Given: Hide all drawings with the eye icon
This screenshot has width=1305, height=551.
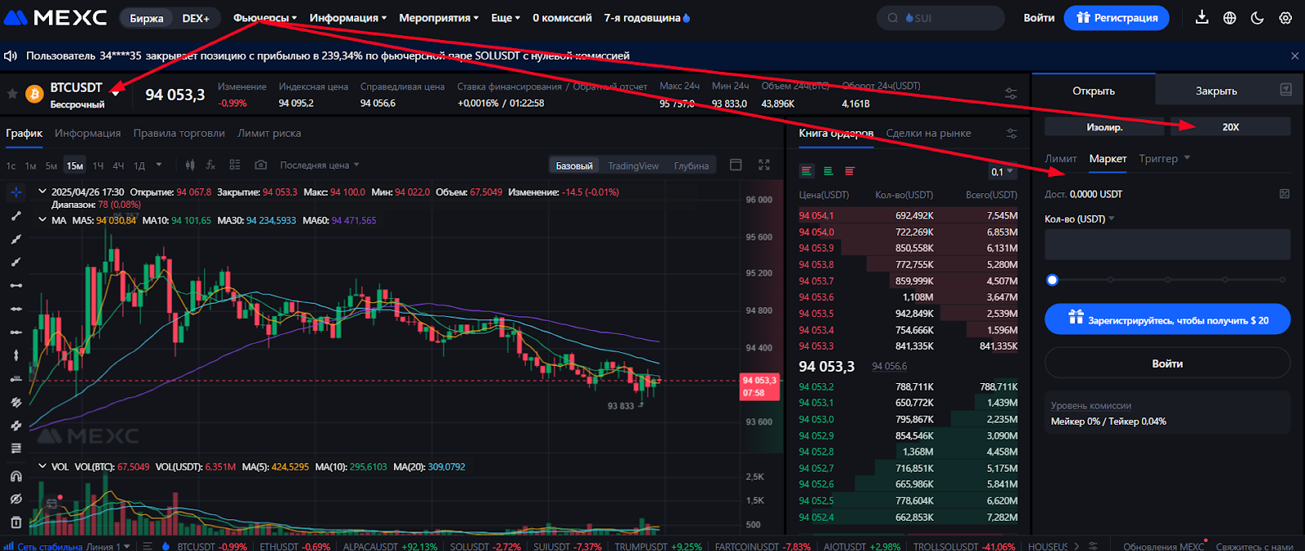Looking at the screenshot, I should 15,500.
